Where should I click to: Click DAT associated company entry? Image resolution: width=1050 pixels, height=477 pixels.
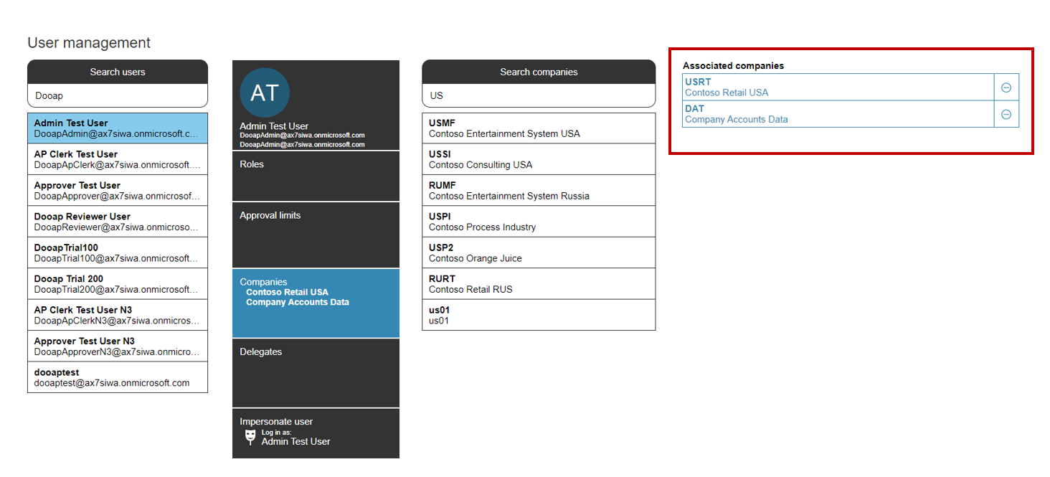coord(838,114)
